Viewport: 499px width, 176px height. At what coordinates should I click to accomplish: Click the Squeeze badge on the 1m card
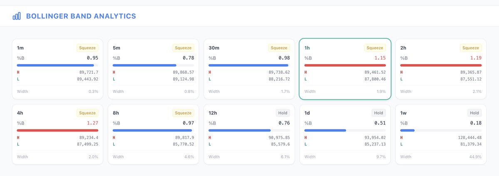click(87, 48)
